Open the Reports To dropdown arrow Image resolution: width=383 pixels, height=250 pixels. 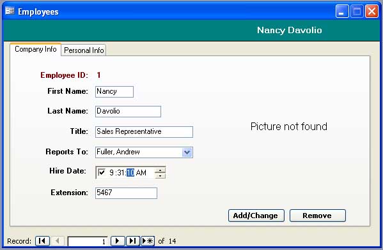[187, 152]
